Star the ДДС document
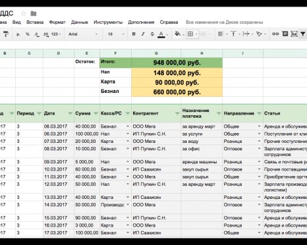Screen dimensions: 307x245 [24, 14]
